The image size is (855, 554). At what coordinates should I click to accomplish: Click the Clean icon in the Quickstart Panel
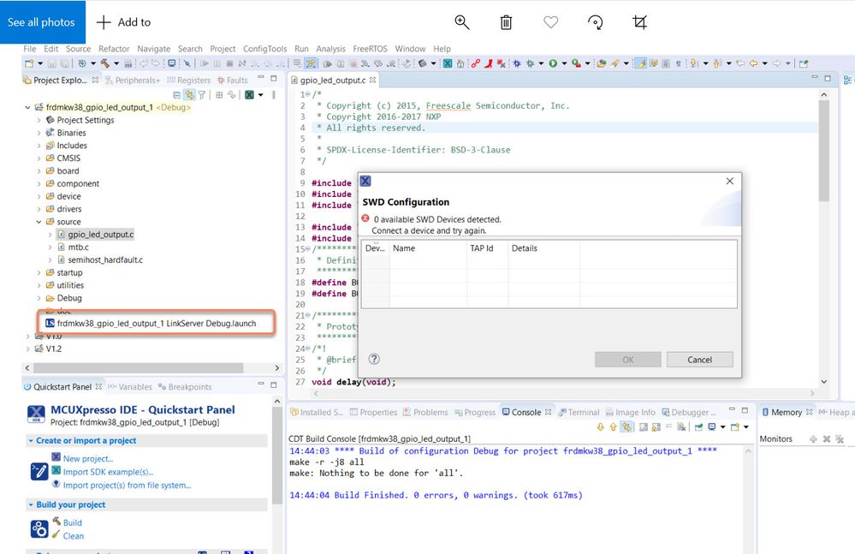tap(56, 535)
